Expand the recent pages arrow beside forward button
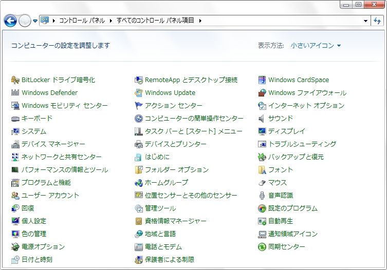The width and height of the screenshot is (387, 270). [35, 21]
